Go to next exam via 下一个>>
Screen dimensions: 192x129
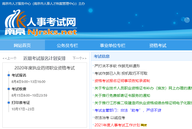(x=80, y=58)
